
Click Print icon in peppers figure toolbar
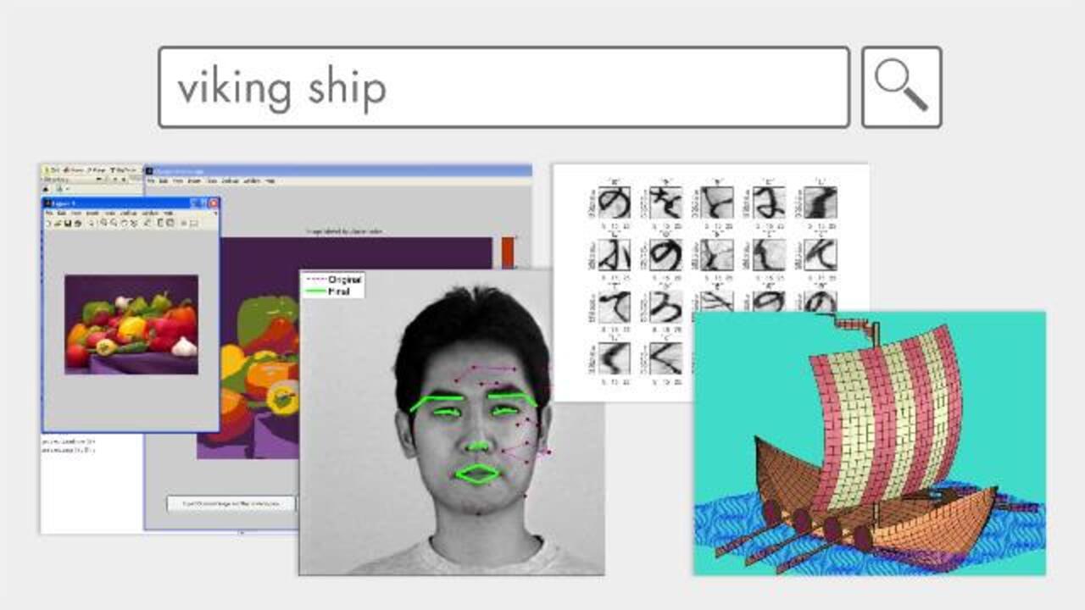coord(78,223)
